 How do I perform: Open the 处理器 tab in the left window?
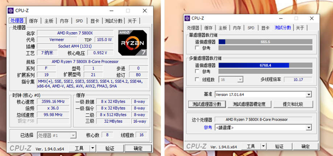[17, 21]
